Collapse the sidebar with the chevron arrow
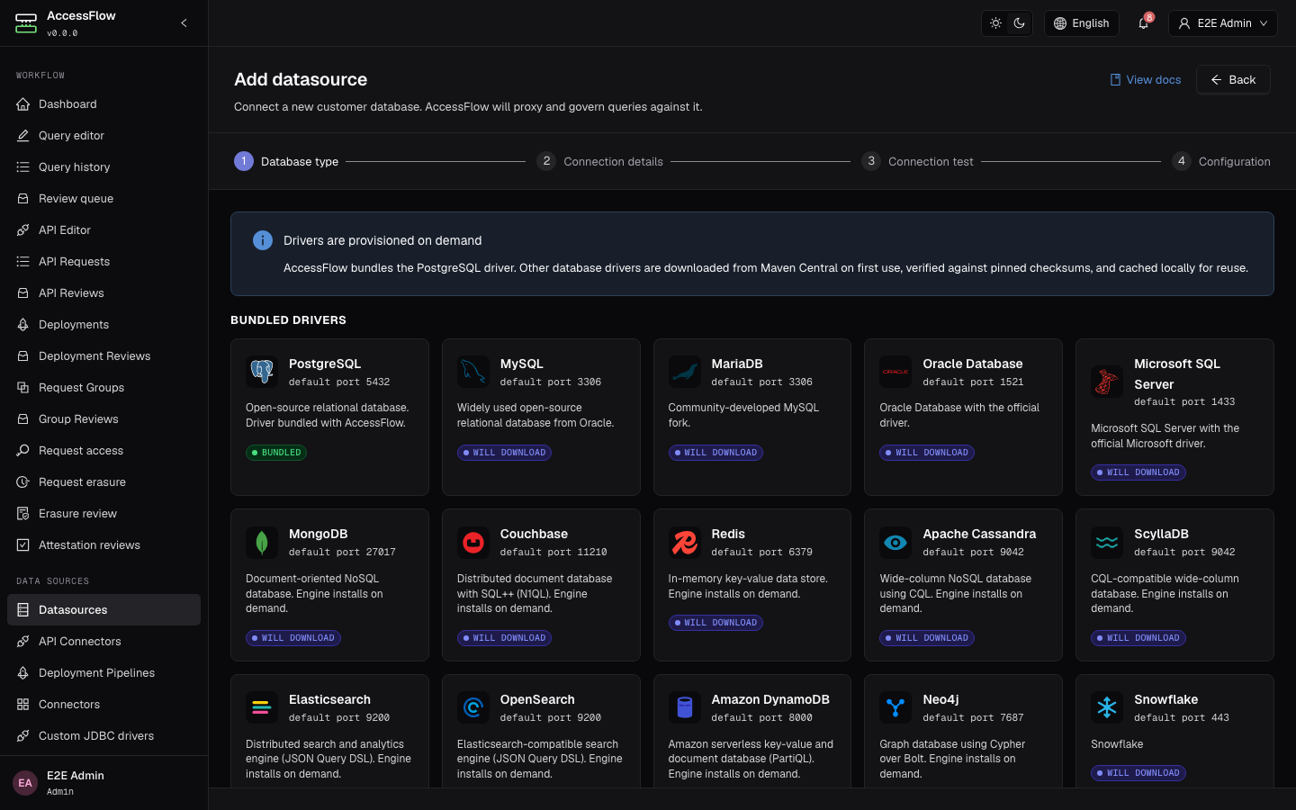The image size is (1296, 810). click(184, 23)
